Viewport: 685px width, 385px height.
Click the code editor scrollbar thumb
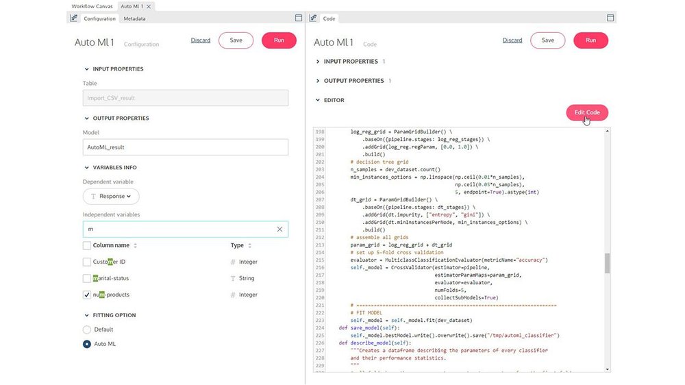[607, 263]
